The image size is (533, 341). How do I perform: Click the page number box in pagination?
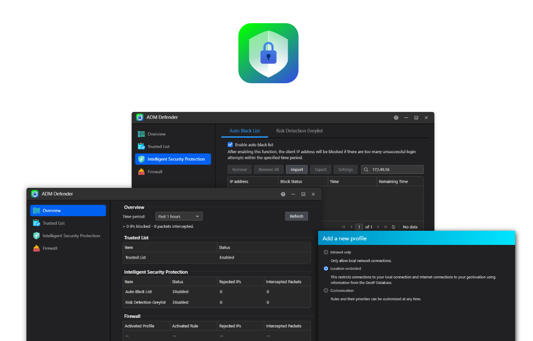(x=359, y=227)
